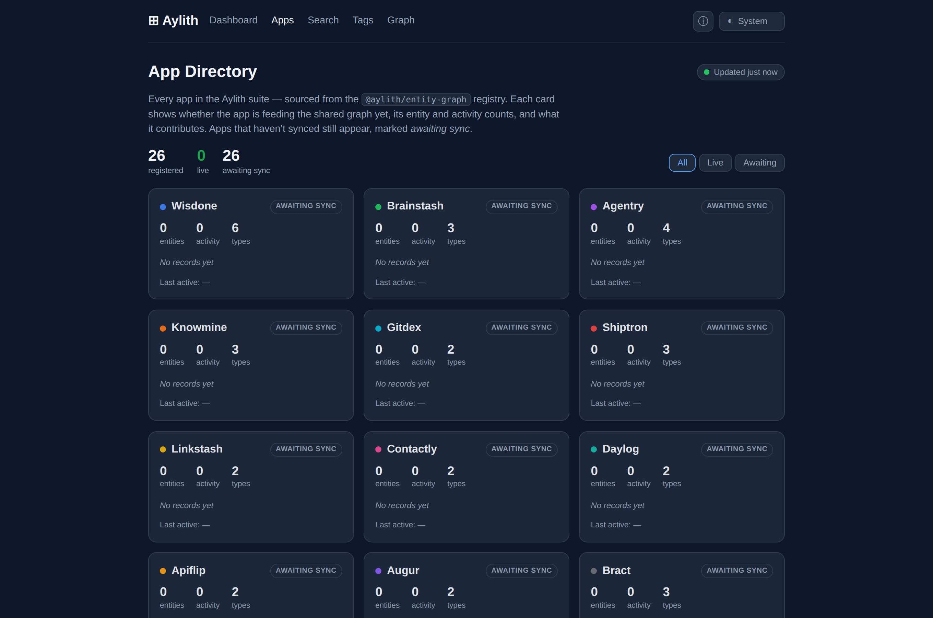Click the blue dot beside Wisdone

point(163,207)
